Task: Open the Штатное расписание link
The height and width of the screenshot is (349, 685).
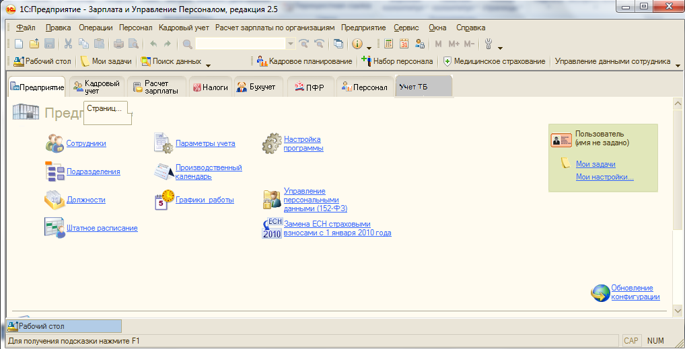Action: [x=102, y=228]
